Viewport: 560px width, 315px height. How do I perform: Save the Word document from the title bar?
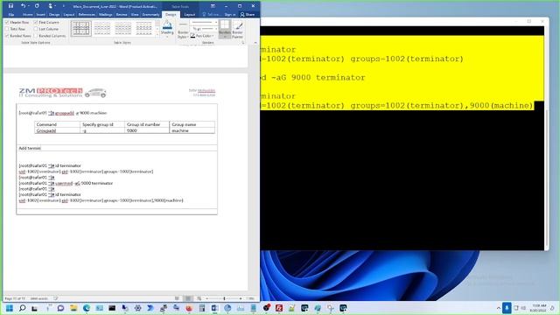(10, 6)
